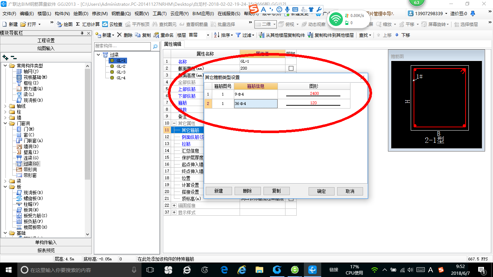The width and height of the screenshot is (493, 277).
Task: Cancel dialog with 取消 button
Action: [x=350, y=191]
